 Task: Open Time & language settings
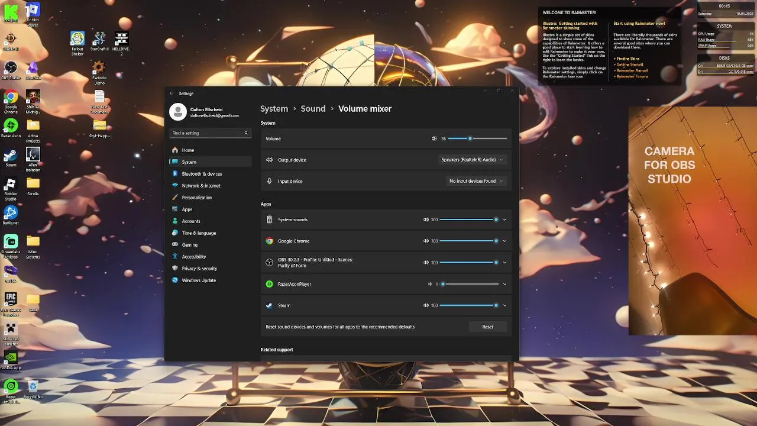point(211,233)
